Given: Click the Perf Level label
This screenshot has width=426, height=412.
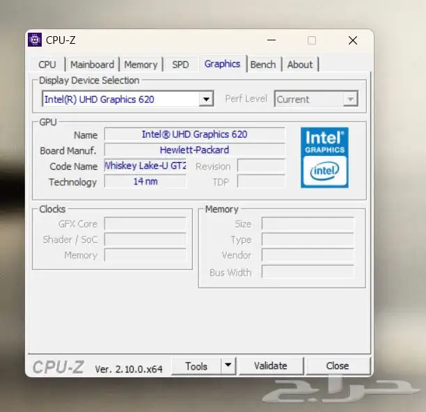Looking at the screenshot, I should [246, 99].
